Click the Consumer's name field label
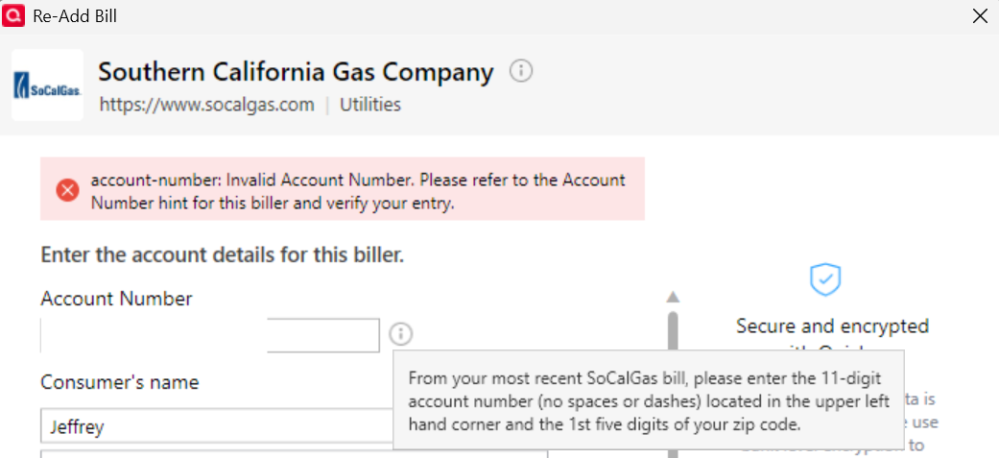Viewport: 999px width, 458px height. [x=120, y=382]
